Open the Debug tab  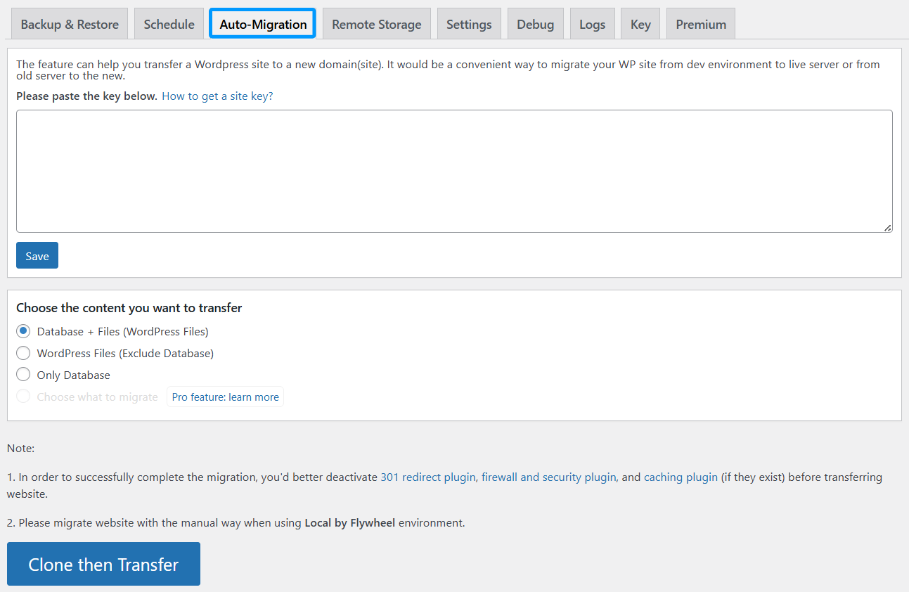tap(535, 24)
